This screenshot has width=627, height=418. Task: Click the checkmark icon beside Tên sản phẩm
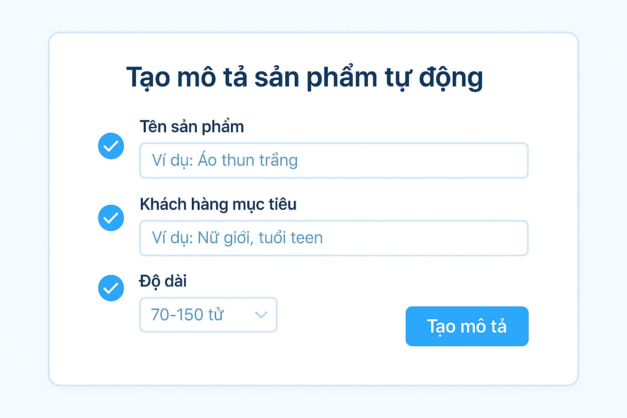tap(111, 146)
